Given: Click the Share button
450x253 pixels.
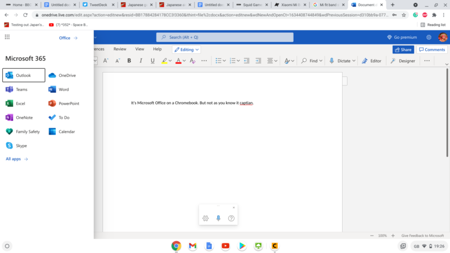Looking at the screenshot, I should [x=403, y=49].
